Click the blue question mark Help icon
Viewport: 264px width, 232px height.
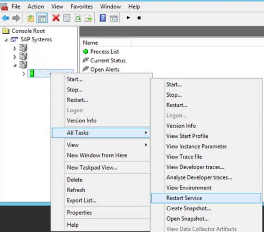pyautogui.click(x=103, y=18)
